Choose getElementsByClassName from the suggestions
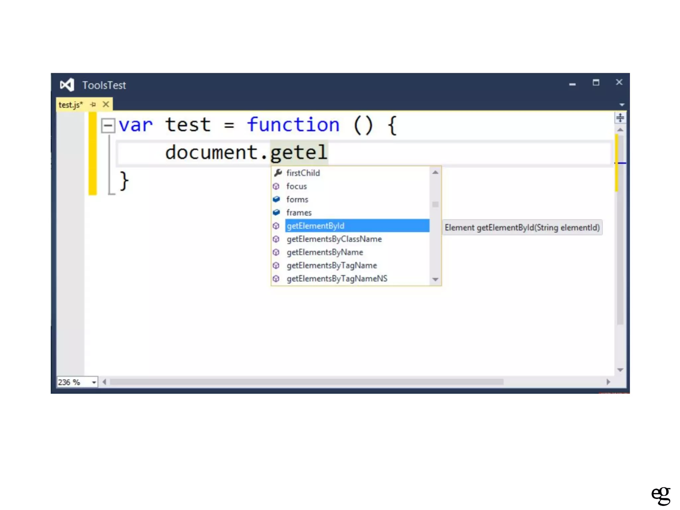The width and height of the screenshot is (680, 510). (334, 239)
